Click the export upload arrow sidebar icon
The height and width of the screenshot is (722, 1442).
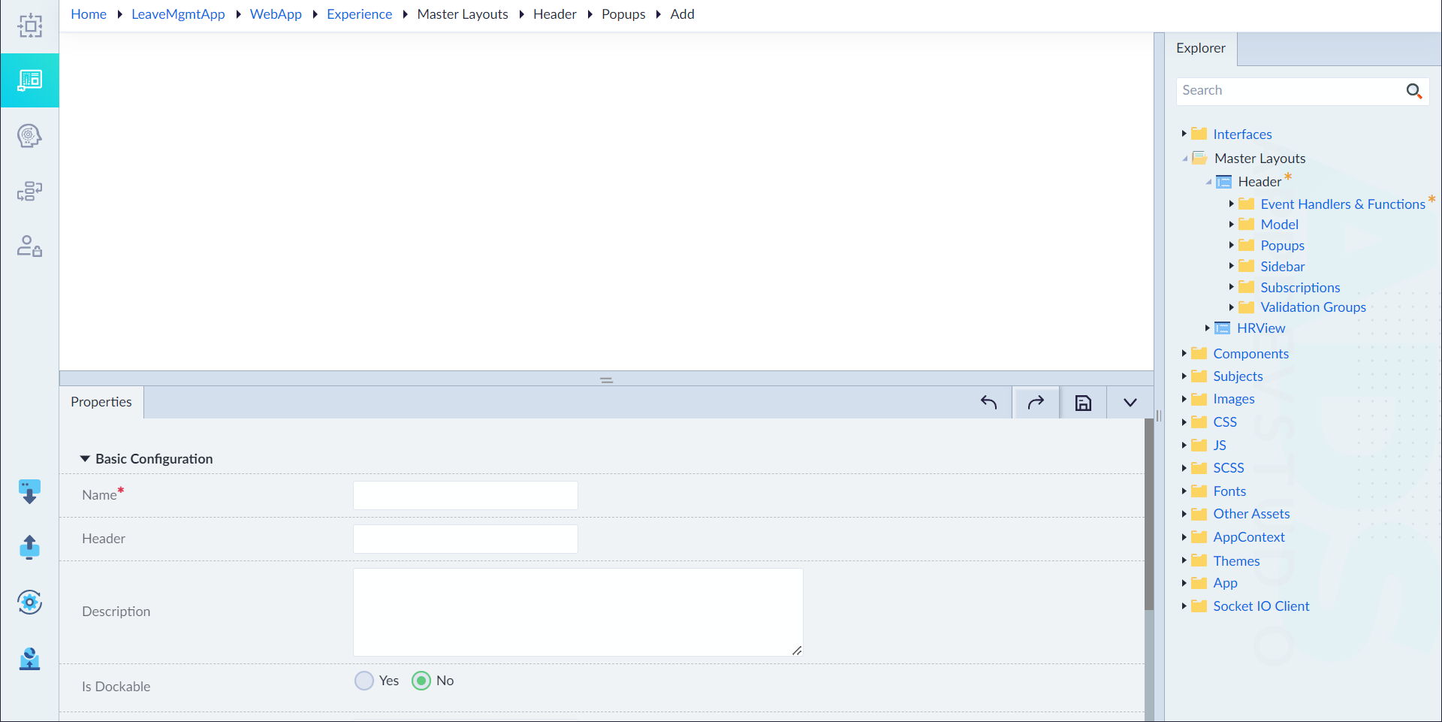pos(29,547)
